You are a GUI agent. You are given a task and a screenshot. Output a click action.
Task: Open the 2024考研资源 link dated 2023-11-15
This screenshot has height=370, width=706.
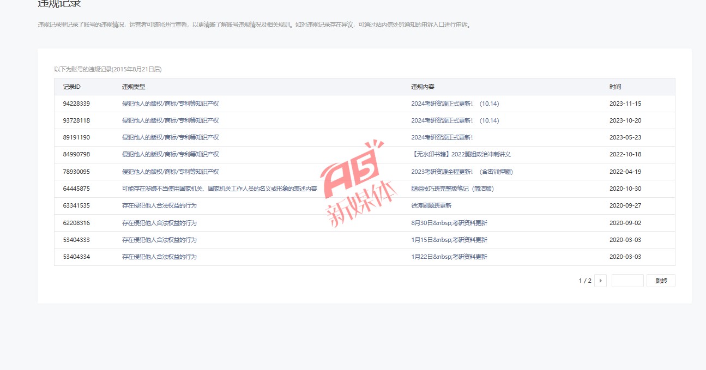pyautogui.click(x=455, y=104)
